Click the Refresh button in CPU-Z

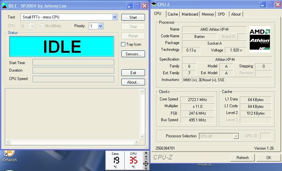tap(242, 158)
